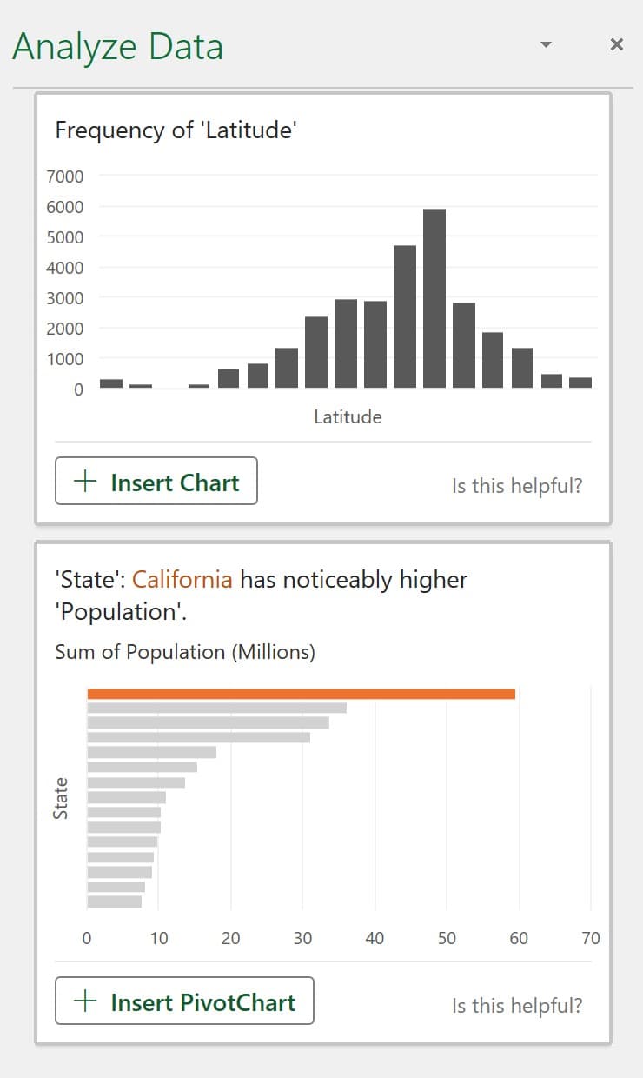Click the plus icon on Insert Chart
Screen dimensions: 643x1078
coord(85,481)
